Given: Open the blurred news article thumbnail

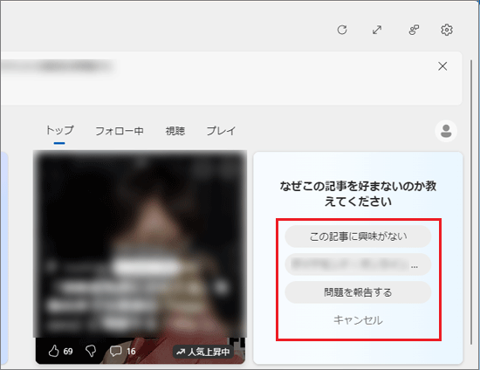Looking at the screenshot, I should [141, 244].
